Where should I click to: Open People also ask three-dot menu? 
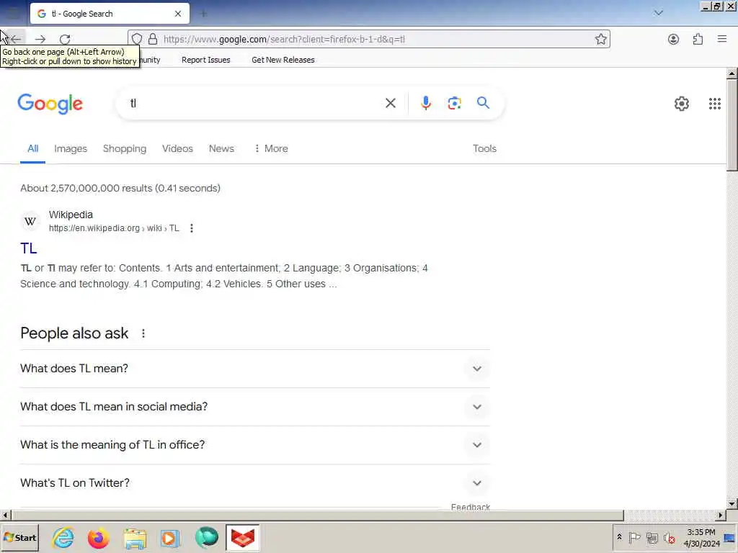[x=143, y=333]
